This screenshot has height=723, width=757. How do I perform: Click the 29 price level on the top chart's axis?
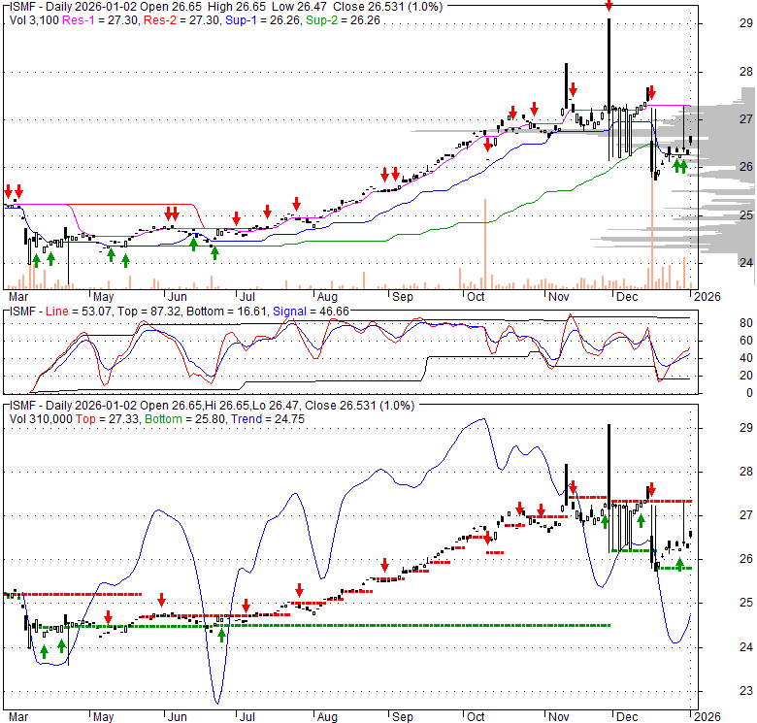click(720, 24)
